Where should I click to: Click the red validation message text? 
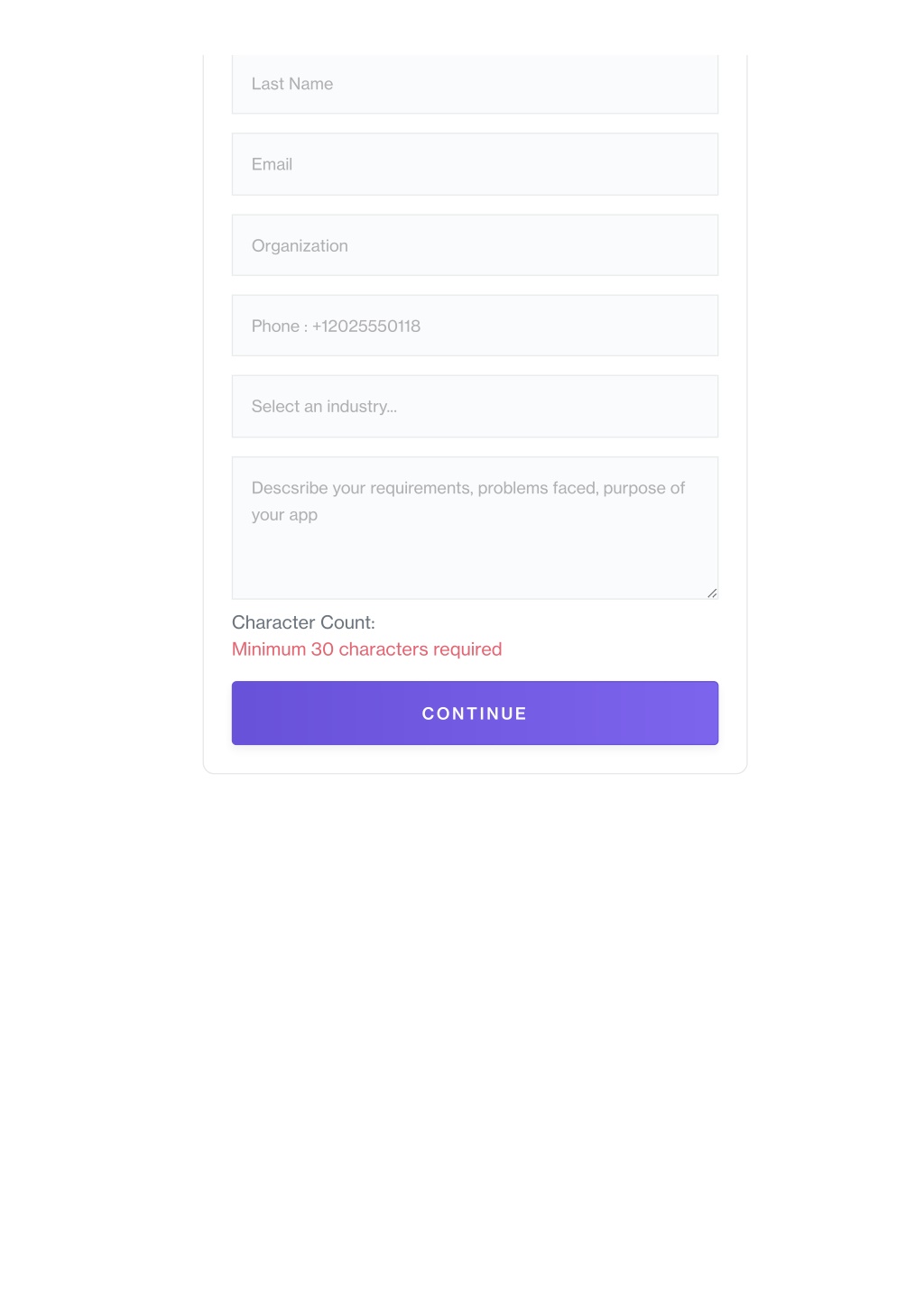coord(366,649)
